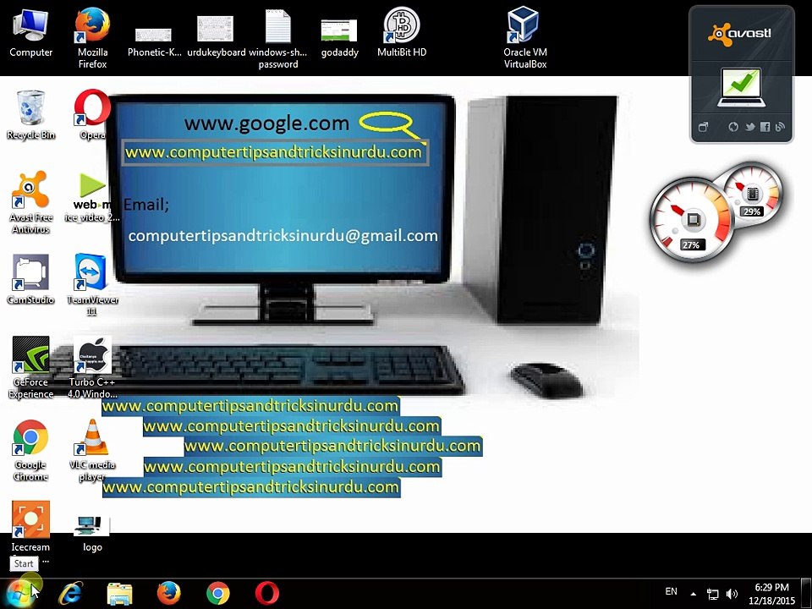The width and height of the screenshot is (812, 609).
Task: Open the Computer desktop icon
Action: point(30,34)
